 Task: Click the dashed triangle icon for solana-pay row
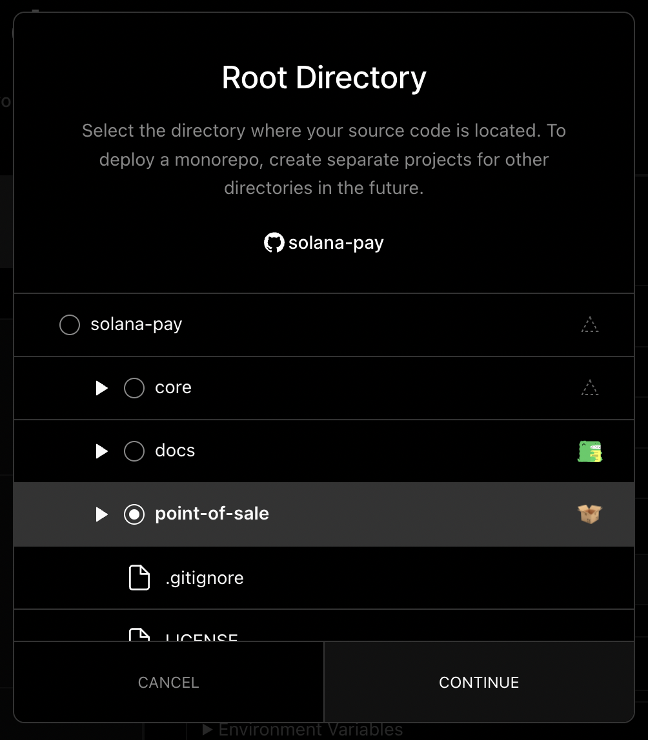[590, 325]
